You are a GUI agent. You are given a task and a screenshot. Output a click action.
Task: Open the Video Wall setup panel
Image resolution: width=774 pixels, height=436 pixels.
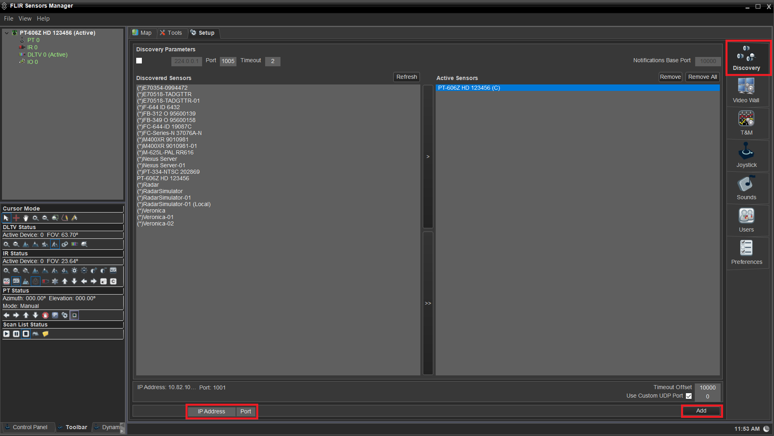[x=746, y=91]
